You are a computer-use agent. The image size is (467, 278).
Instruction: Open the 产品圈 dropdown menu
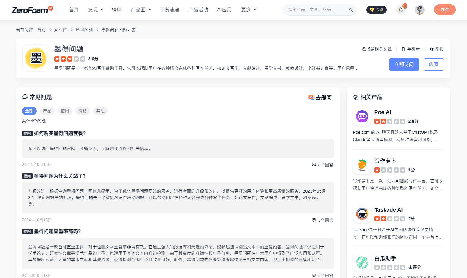click(x=141, y=9)
